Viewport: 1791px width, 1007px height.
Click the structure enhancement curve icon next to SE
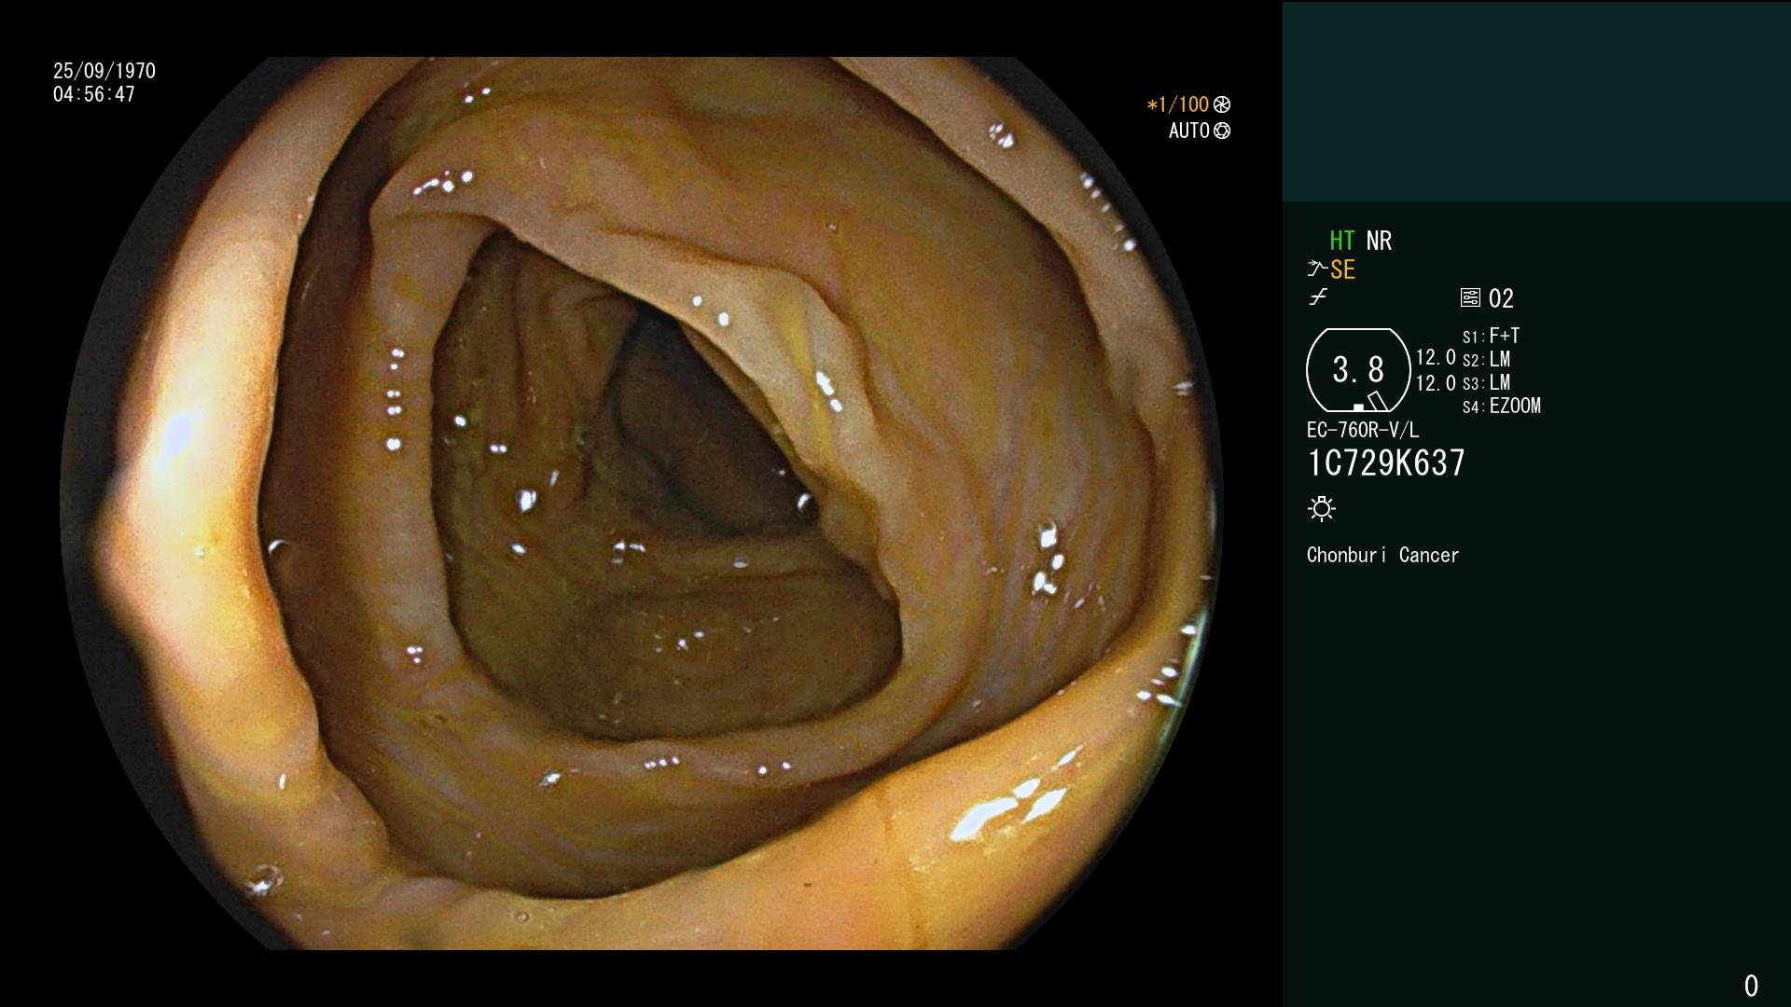pyautogui.click(x=1317, y=269)
